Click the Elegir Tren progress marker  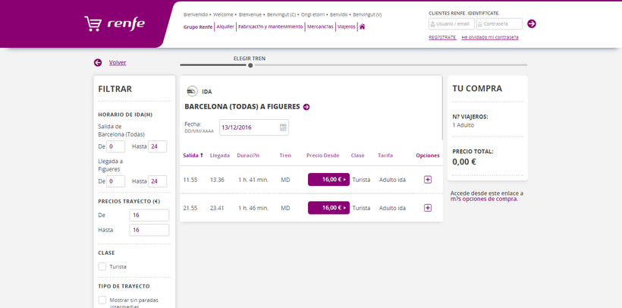click(x=250, y=65)
